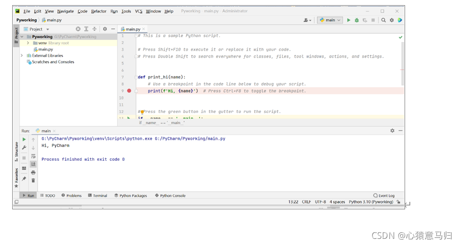Fold comment block at line 1

[x=136, y=36]
